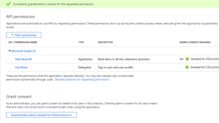Open the Microsoft Graph (2) link
This screenshot has height=123, width=219.
23,51
